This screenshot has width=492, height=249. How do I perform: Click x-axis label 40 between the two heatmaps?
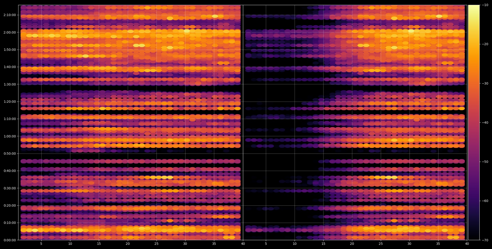[x=243, y=244]
